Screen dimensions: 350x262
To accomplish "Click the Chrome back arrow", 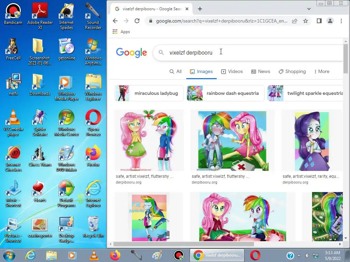I will point(115,21).
